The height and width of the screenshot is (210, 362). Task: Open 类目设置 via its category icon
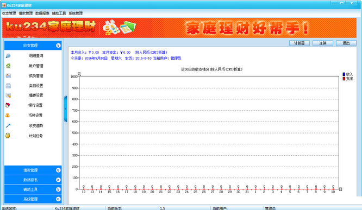coord(8,86)
